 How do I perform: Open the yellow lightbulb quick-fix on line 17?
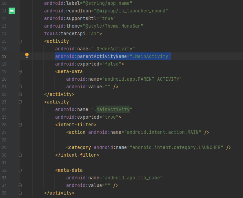click(27, 55)
